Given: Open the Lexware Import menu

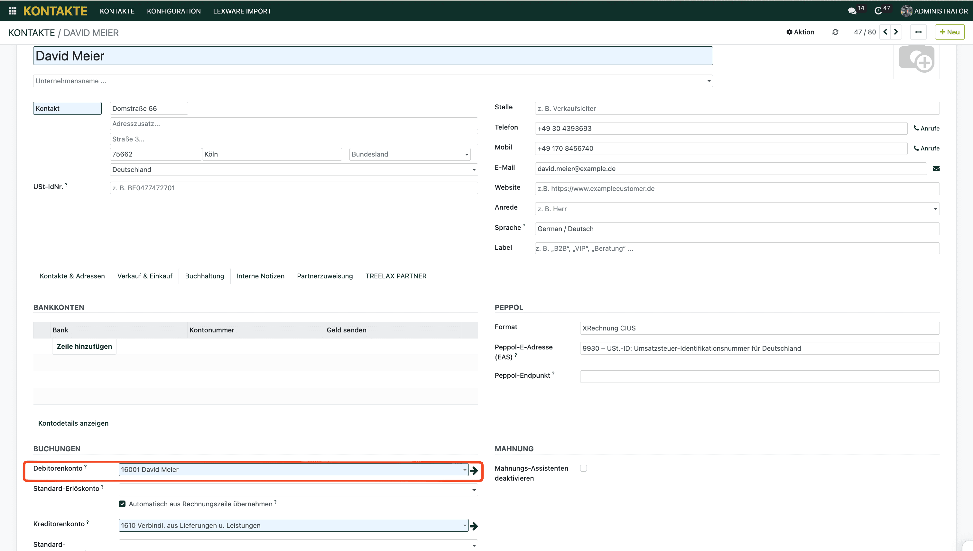Looking at the screenshot, I should (x=242, y=11).
